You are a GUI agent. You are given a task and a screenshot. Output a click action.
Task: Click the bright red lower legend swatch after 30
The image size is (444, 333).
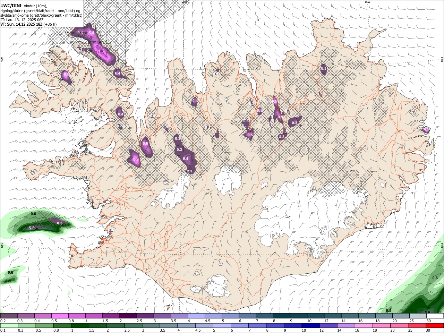tap(435, 326)
